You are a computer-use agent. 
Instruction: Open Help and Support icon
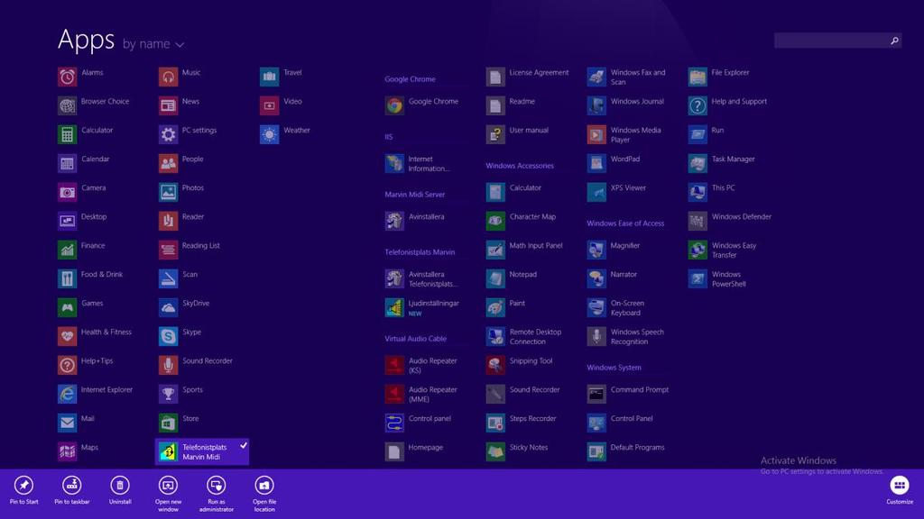click(x=698, y=105)
